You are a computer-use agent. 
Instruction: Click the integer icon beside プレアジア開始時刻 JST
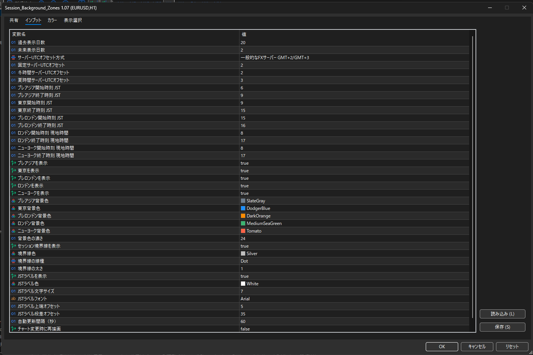[x=13, y=88]
